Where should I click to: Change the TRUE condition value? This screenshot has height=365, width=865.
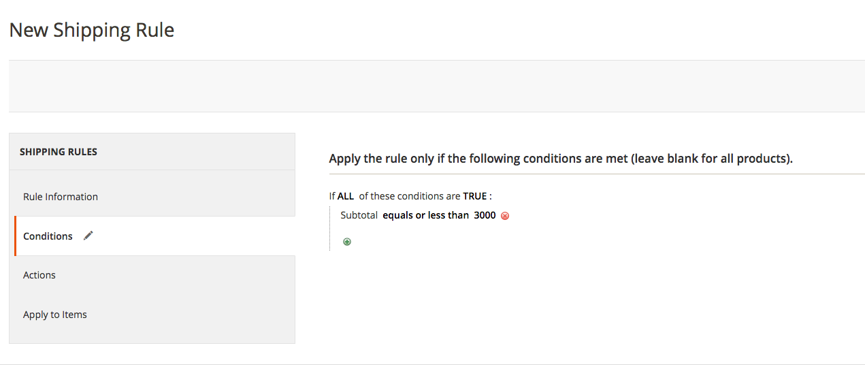[x=475, y=196]
